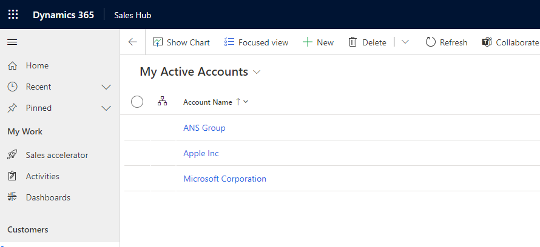Switch to Focused view
This screenshot has height=247, width=540.
[256, 42]
